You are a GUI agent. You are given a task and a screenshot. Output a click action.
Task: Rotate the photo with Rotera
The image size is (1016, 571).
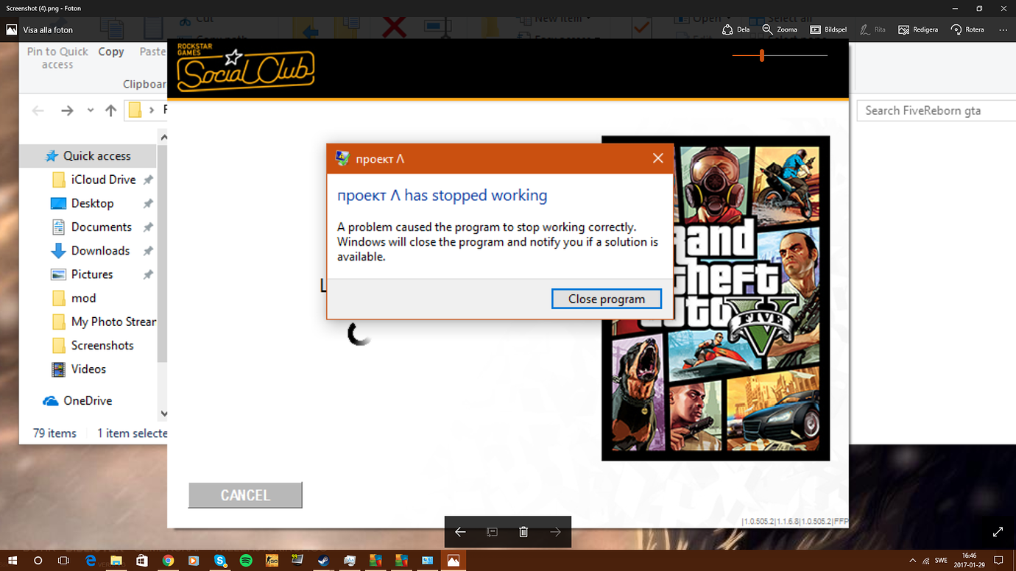pos(967,29)
